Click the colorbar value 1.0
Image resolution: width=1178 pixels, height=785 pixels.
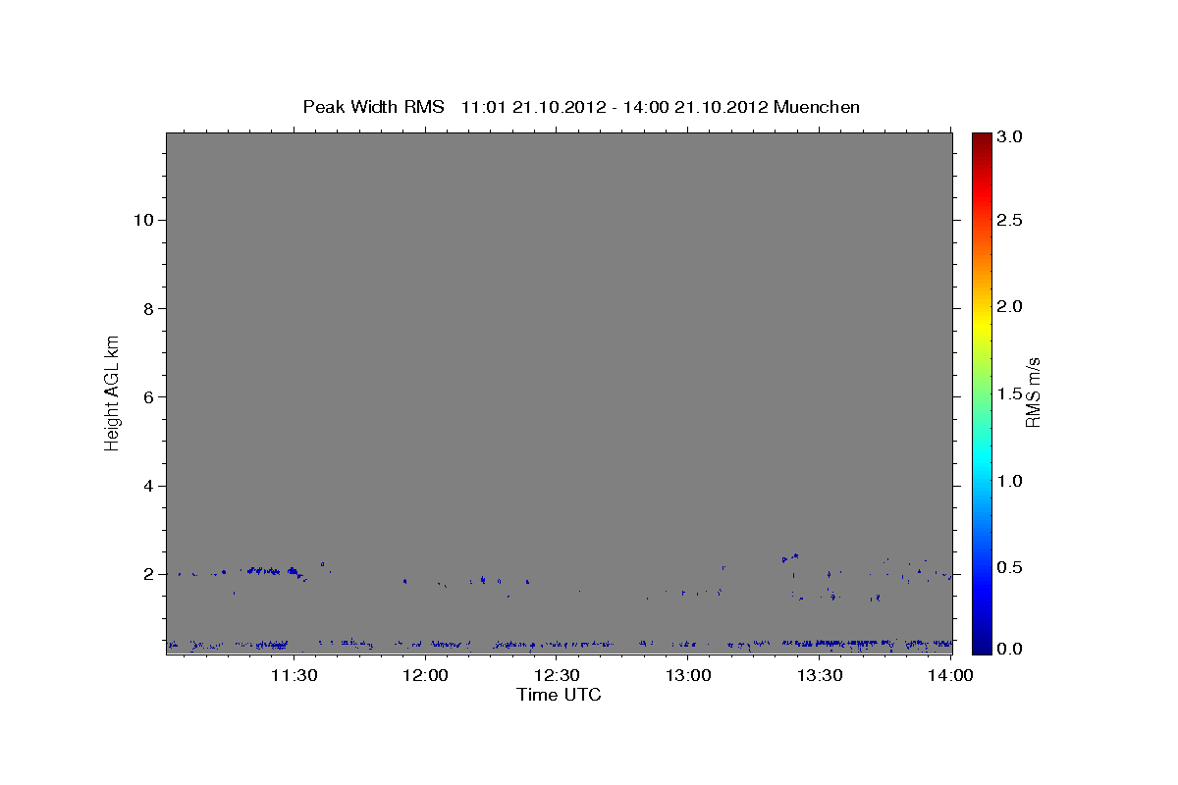pos(1010,481)
